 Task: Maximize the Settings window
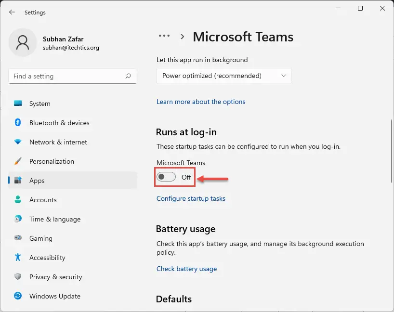(360, 8)
